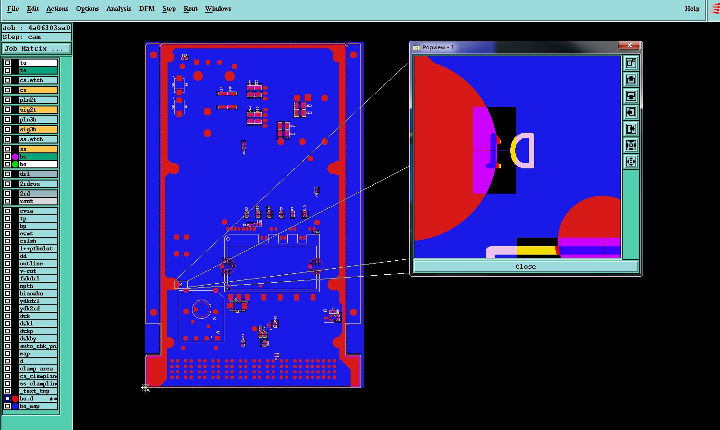
Task: Open the DFM menu
Action: (x=147, y=8)
